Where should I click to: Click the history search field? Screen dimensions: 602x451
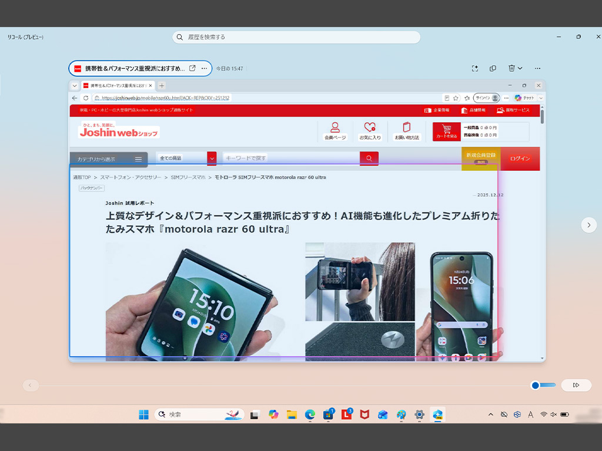coord(296,37)
